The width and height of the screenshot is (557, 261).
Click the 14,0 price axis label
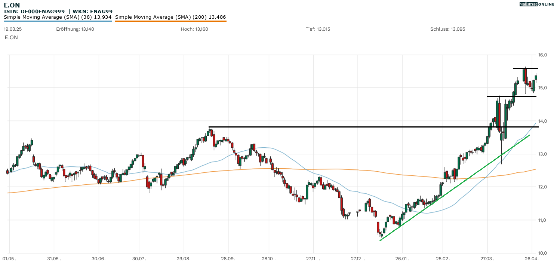543,121
